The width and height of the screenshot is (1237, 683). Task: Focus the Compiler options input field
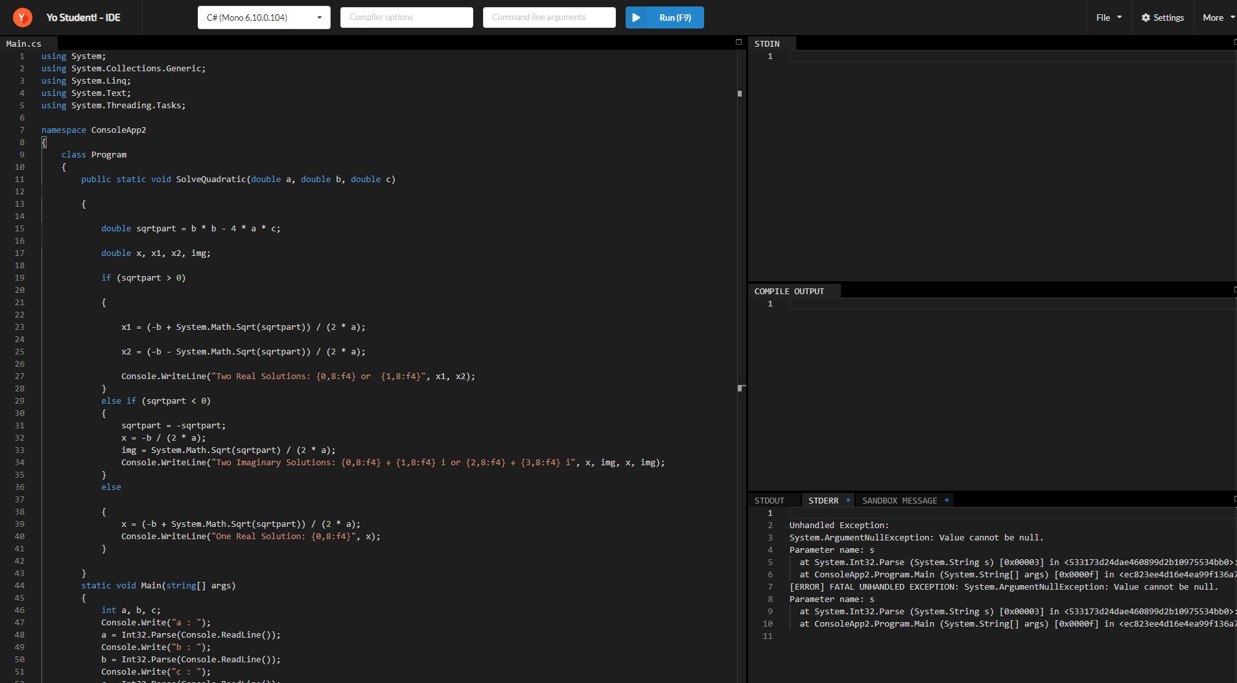tap(406, 17)
